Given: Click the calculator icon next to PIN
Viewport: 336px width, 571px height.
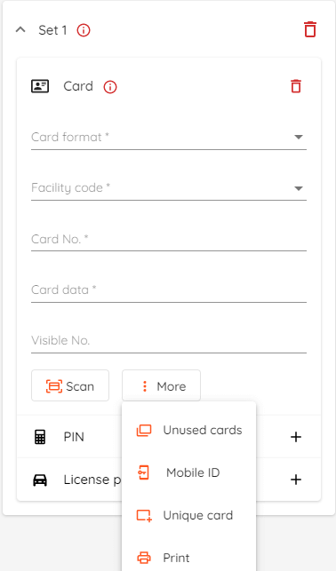Looking at the screenshot, I should click(40, 437).
